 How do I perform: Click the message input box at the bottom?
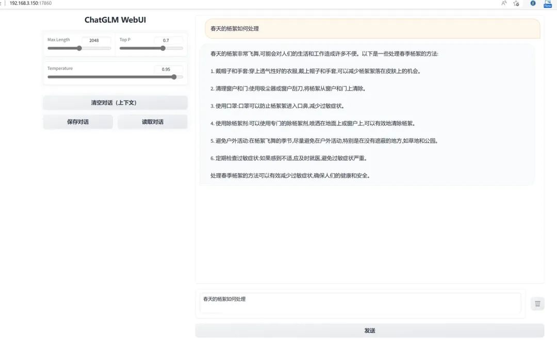pyautogui.click(x=360, y=303)
